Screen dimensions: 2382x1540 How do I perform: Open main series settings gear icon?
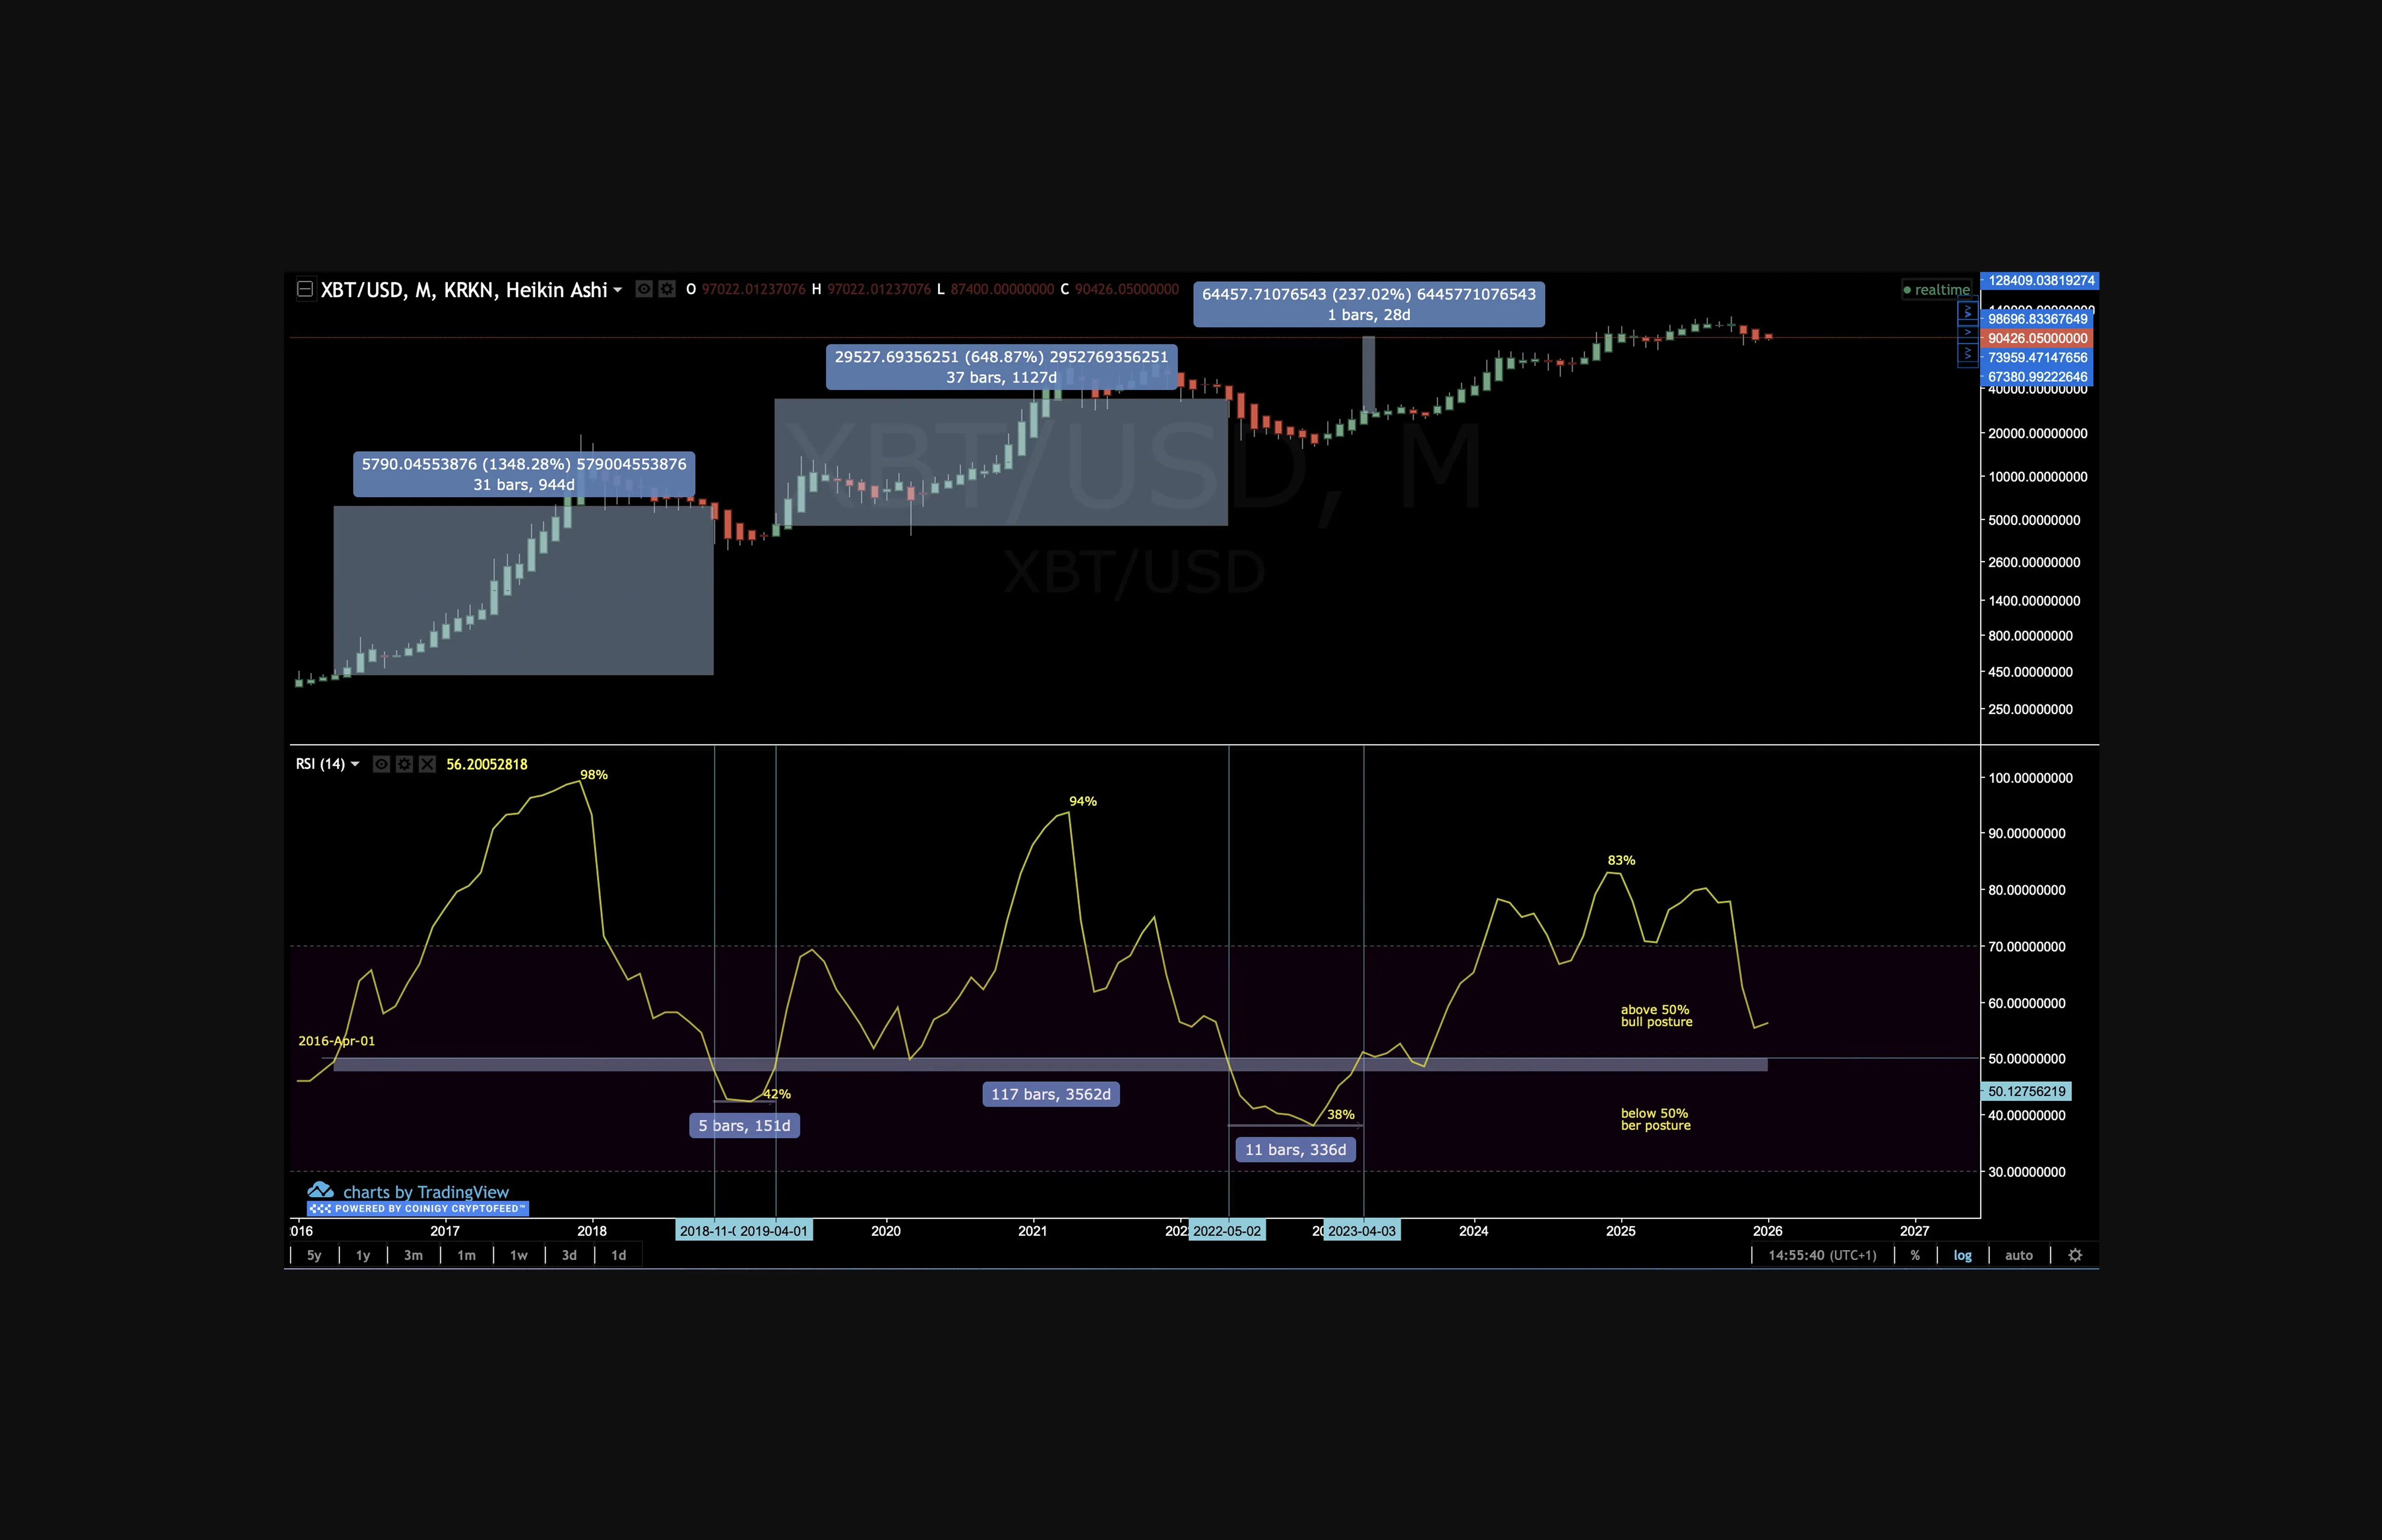pos(667,289)
